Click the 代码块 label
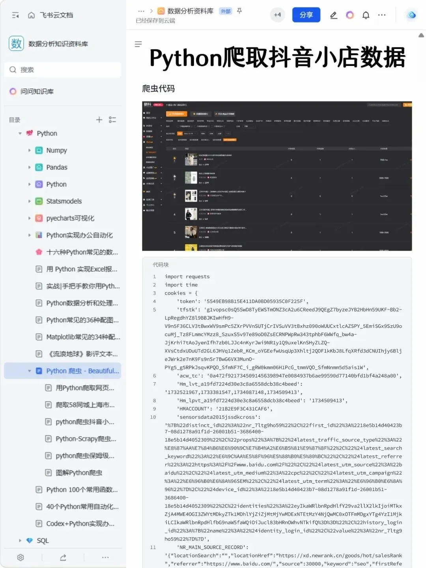Screen dimensions: 426x568 pyautogui.click(x=161, y=265)
